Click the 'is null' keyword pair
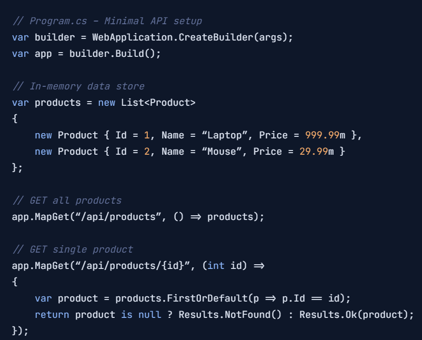Screen dimensions: 422x340 pyautogui.click(x=141, y=315)
